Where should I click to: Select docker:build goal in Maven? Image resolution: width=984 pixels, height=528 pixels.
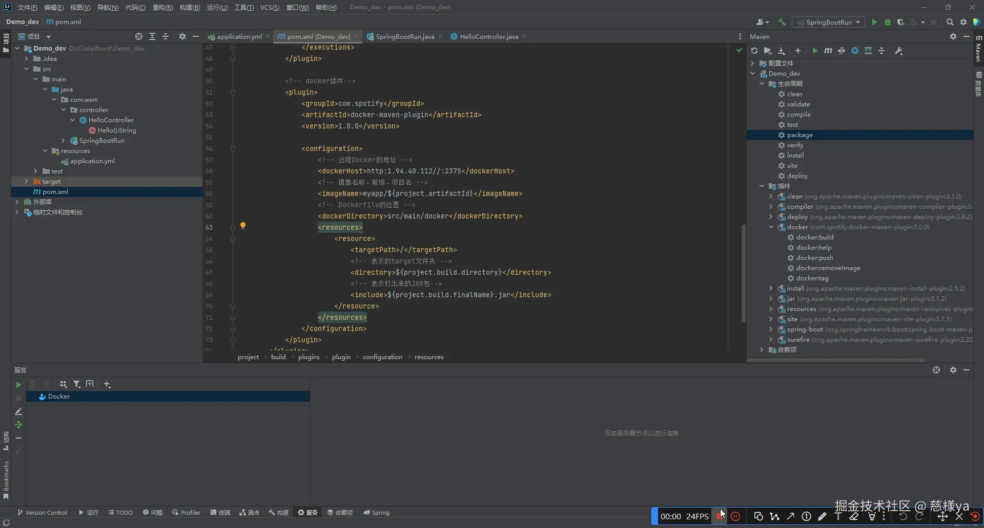click(815, 237)
